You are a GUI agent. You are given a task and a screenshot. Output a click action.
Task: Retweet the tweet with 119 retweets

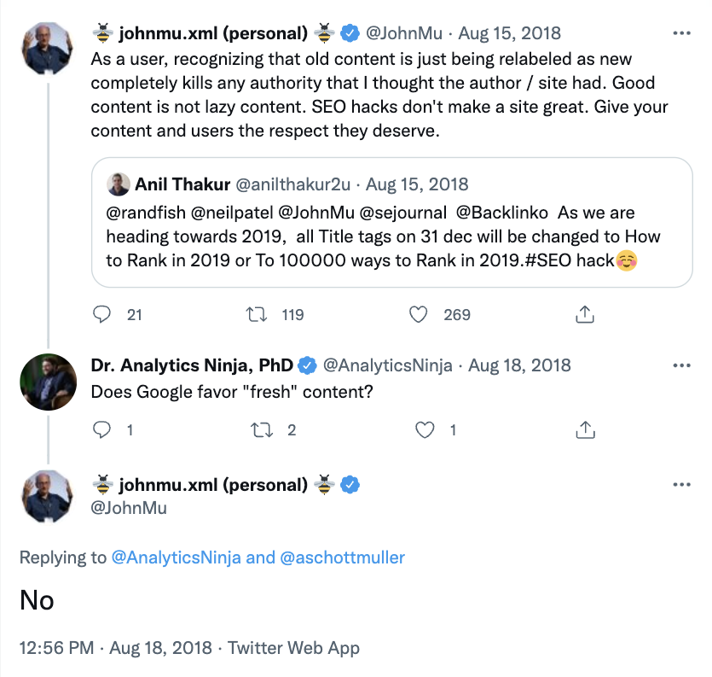[256, 315]
